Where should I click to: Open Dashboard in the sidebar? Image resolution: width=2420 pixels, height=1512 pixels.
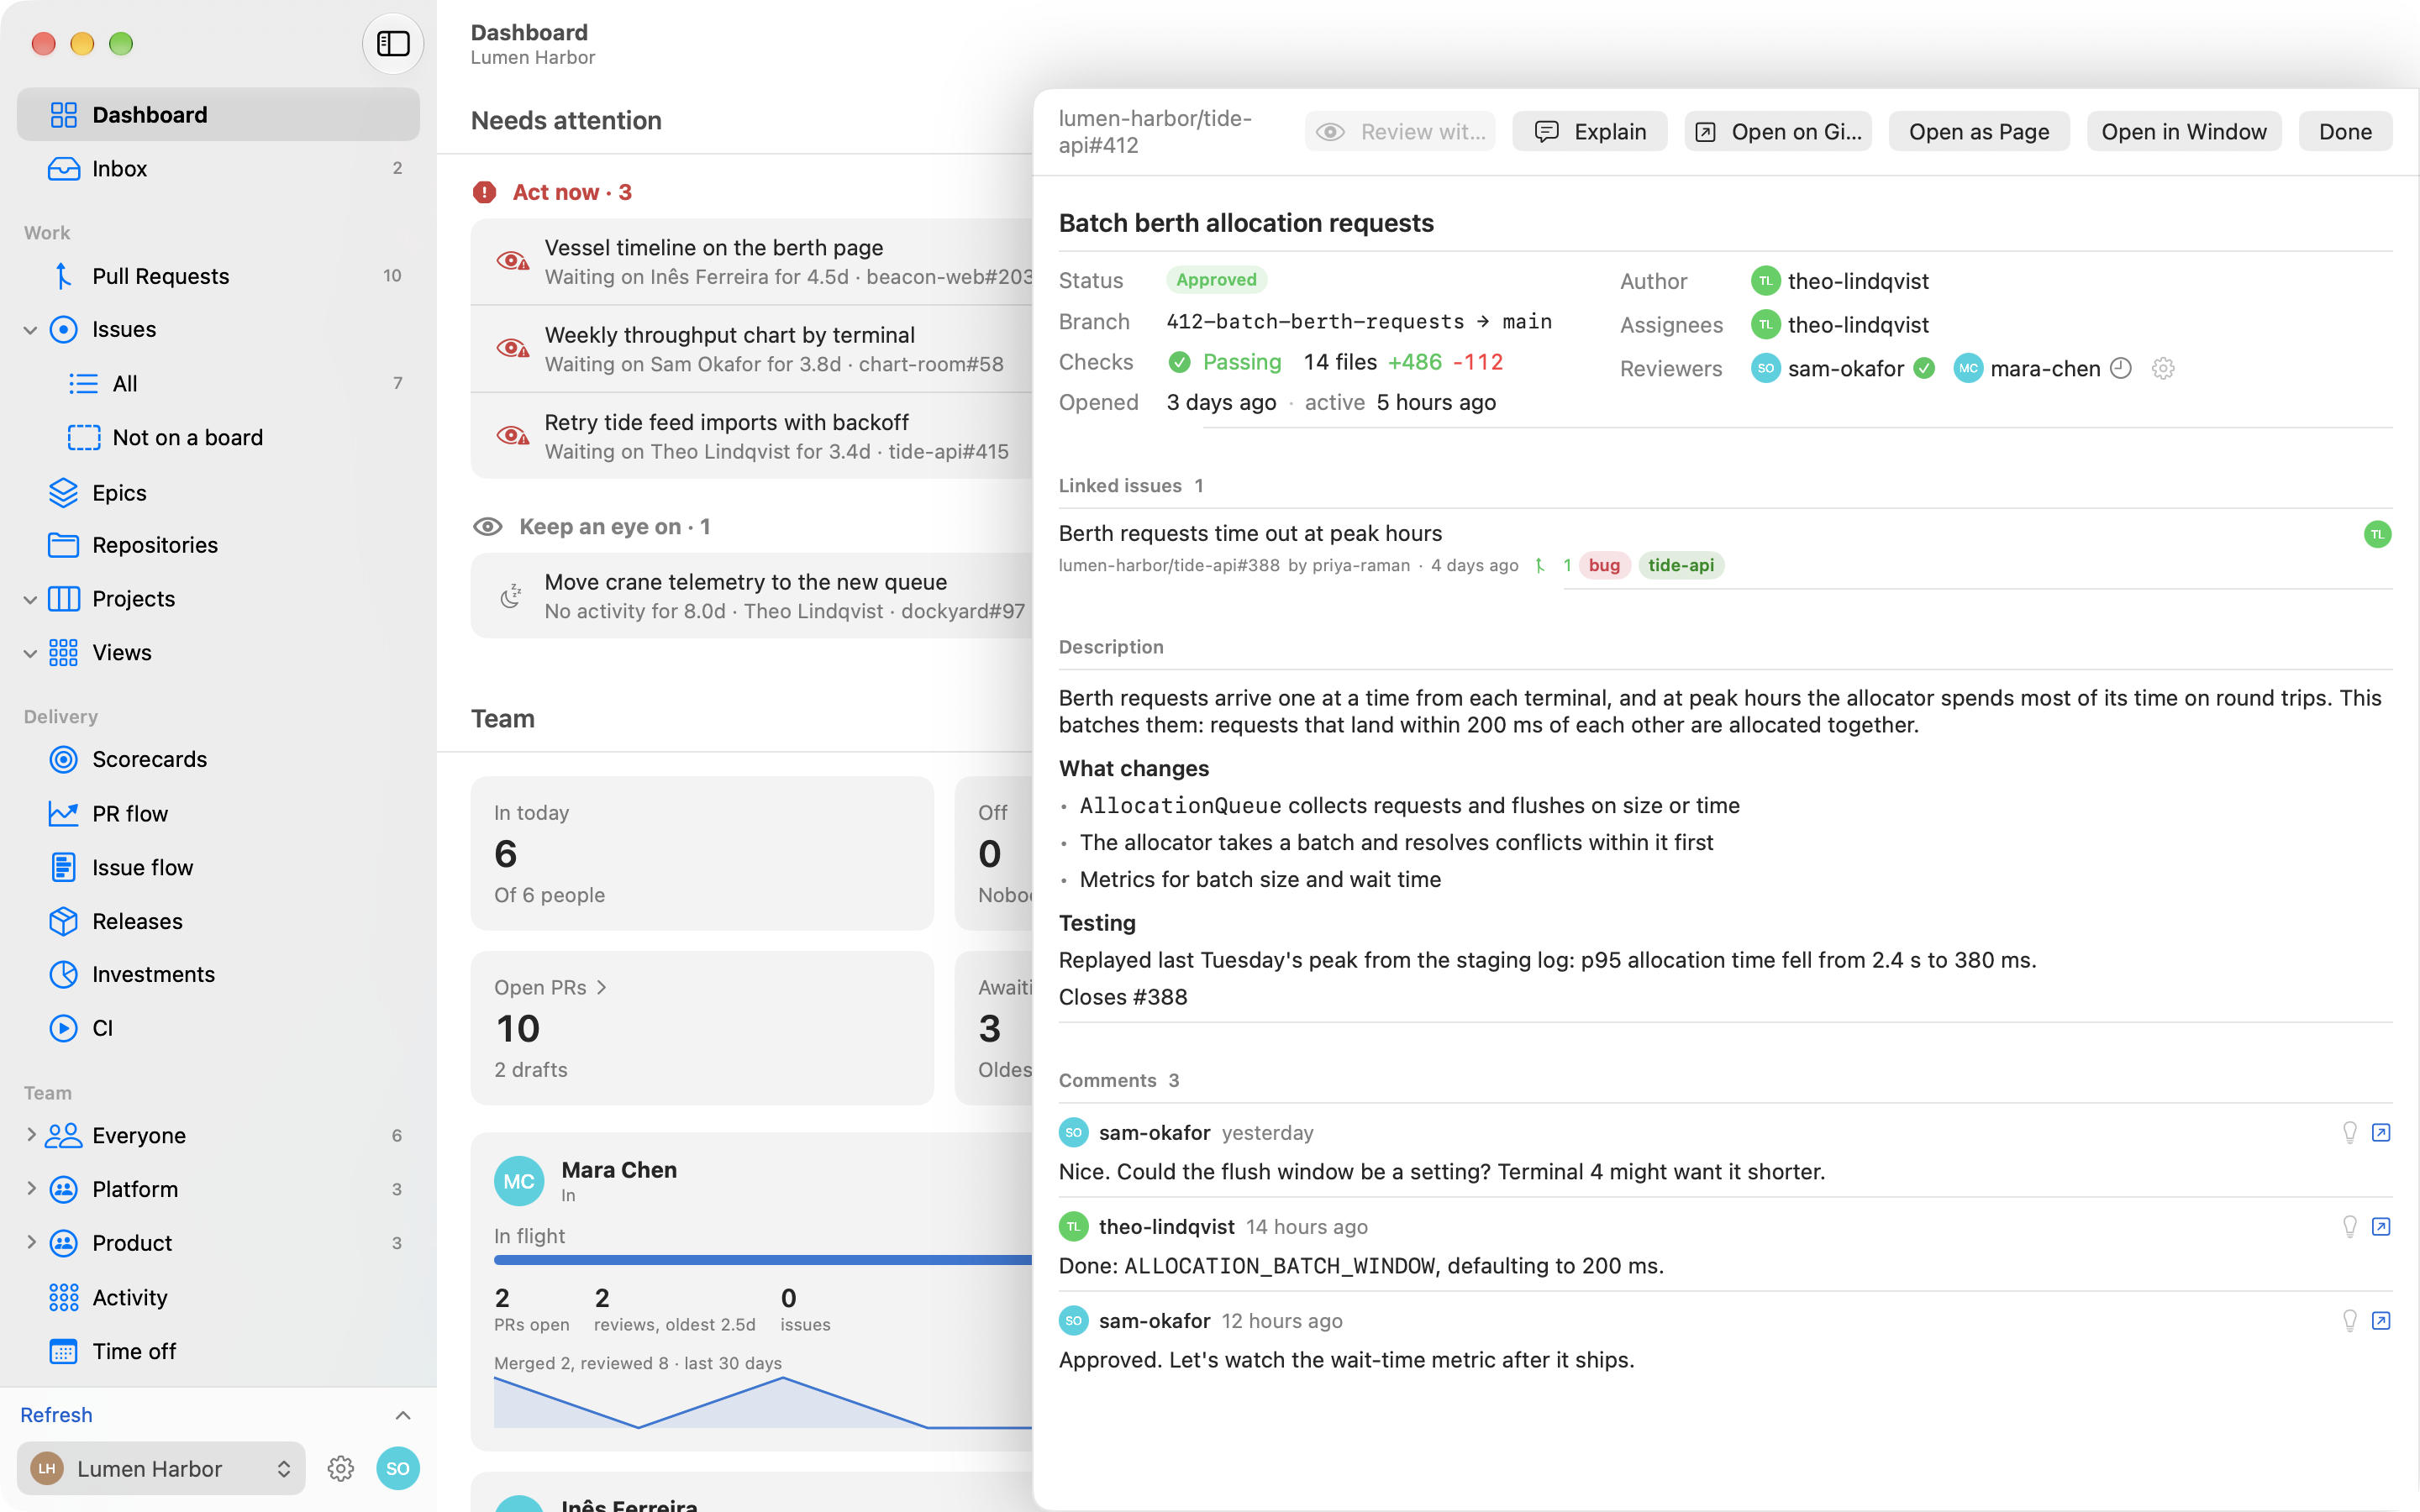(x=218, y=115)
